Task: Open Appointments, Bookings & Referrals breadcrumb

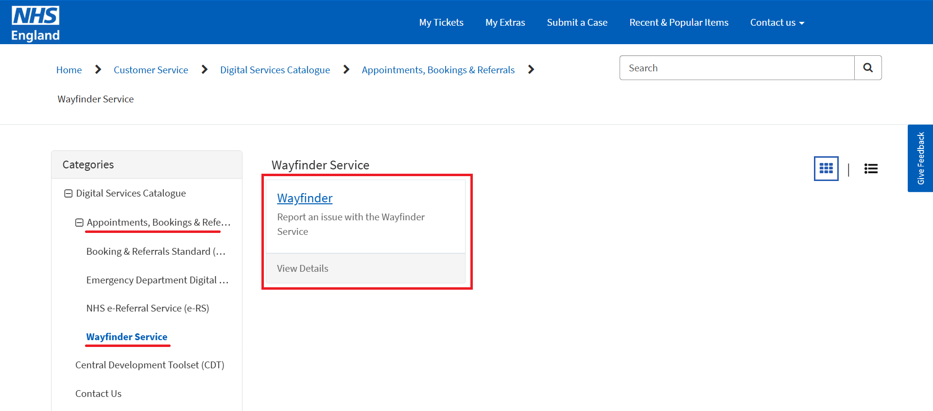Action: point(438,70)
